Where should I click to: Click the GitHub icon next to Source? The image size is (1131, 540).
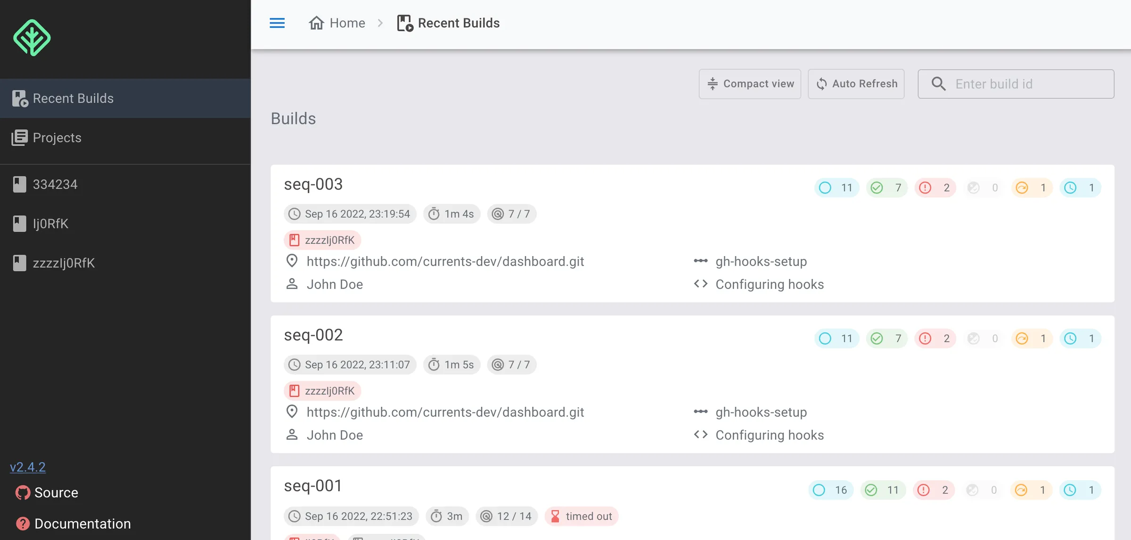coord(22,492)
